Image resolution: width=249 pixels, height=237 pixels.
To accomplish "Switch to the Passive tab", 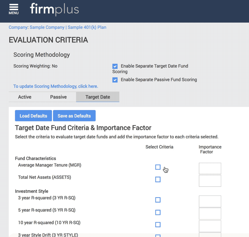I will 58,97.
